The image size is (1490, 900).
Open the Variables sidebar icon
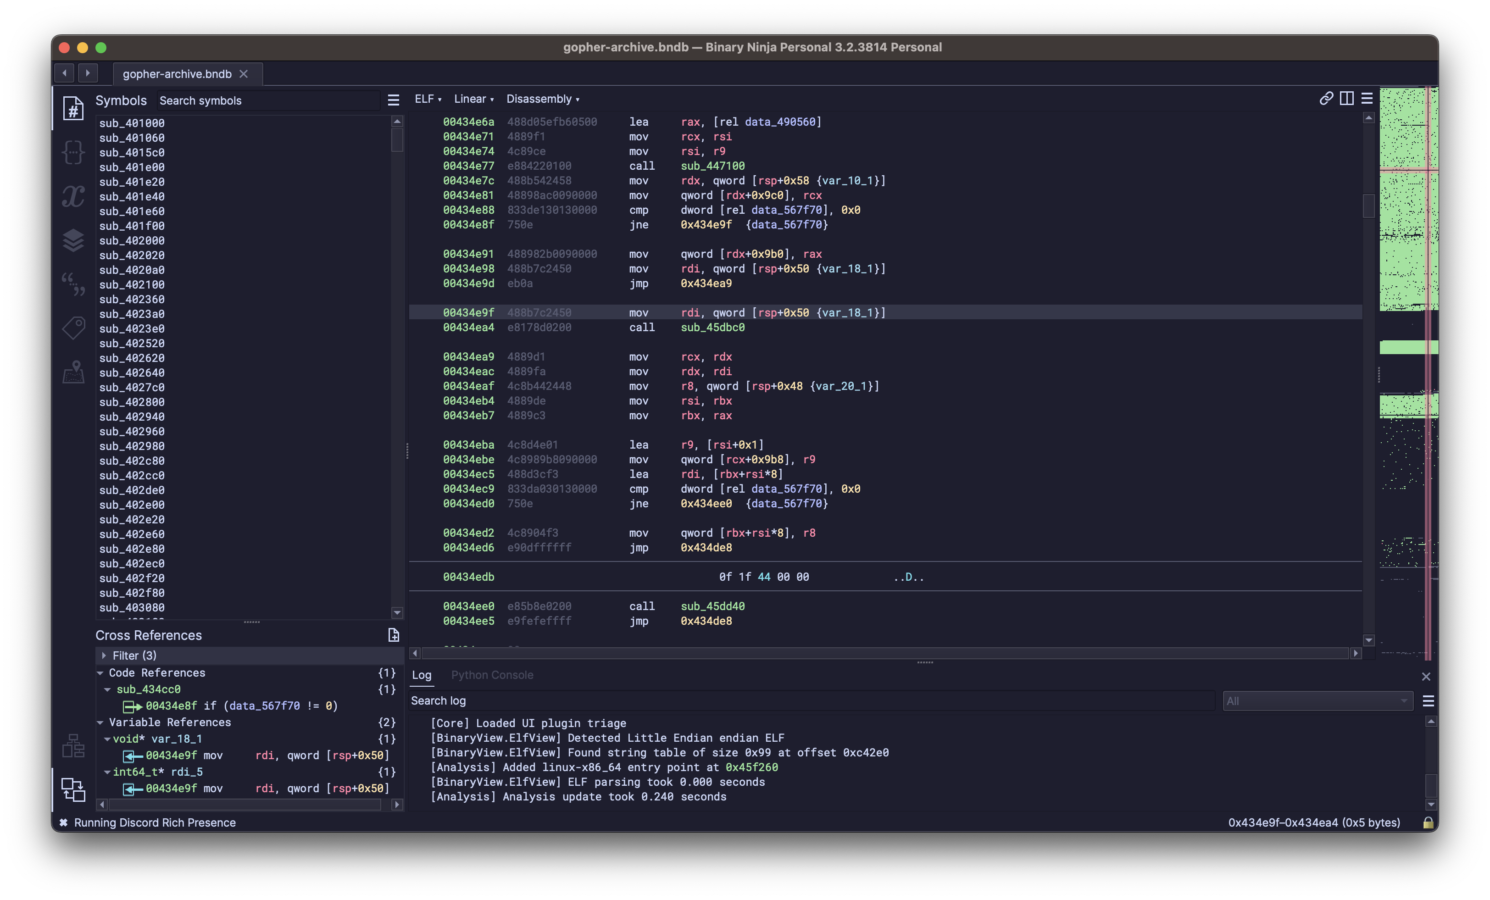click(x=73, y=197)
